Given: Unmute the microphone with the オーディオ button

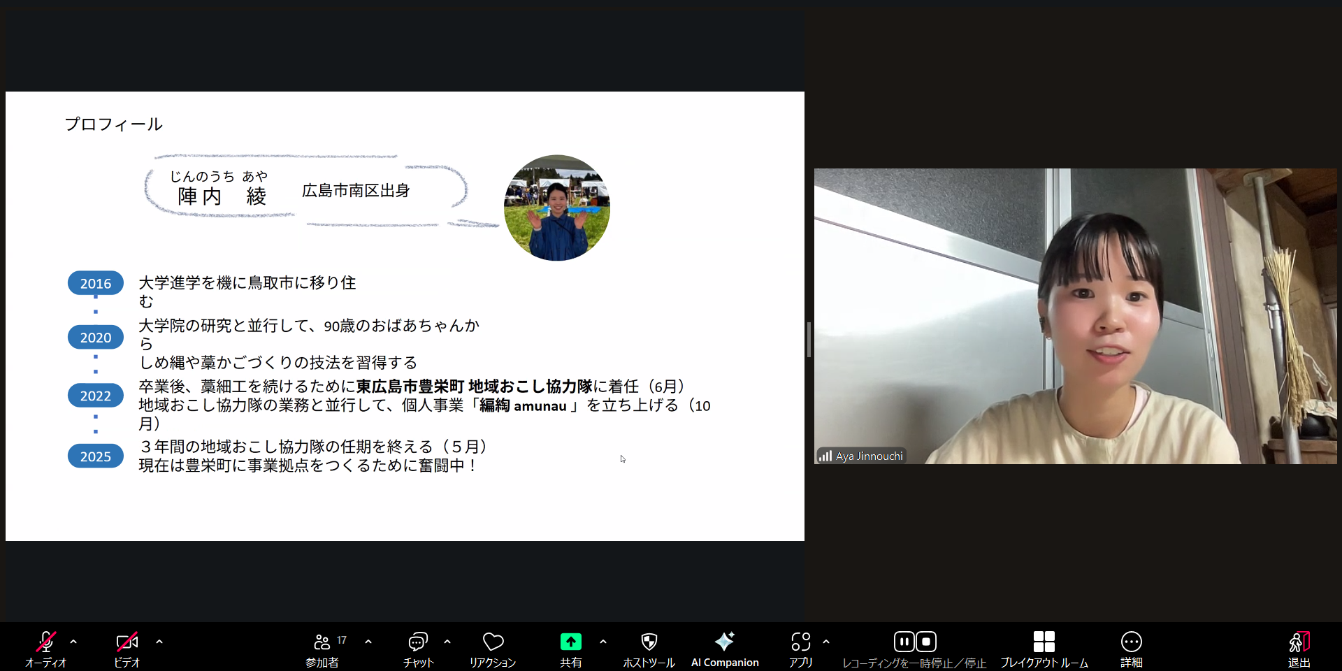Looking at the screenshot, I should tap(45, 648).
